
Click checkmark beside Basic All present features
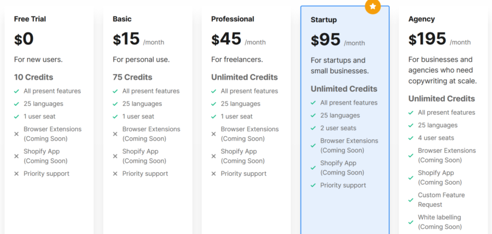click(115, 91)
